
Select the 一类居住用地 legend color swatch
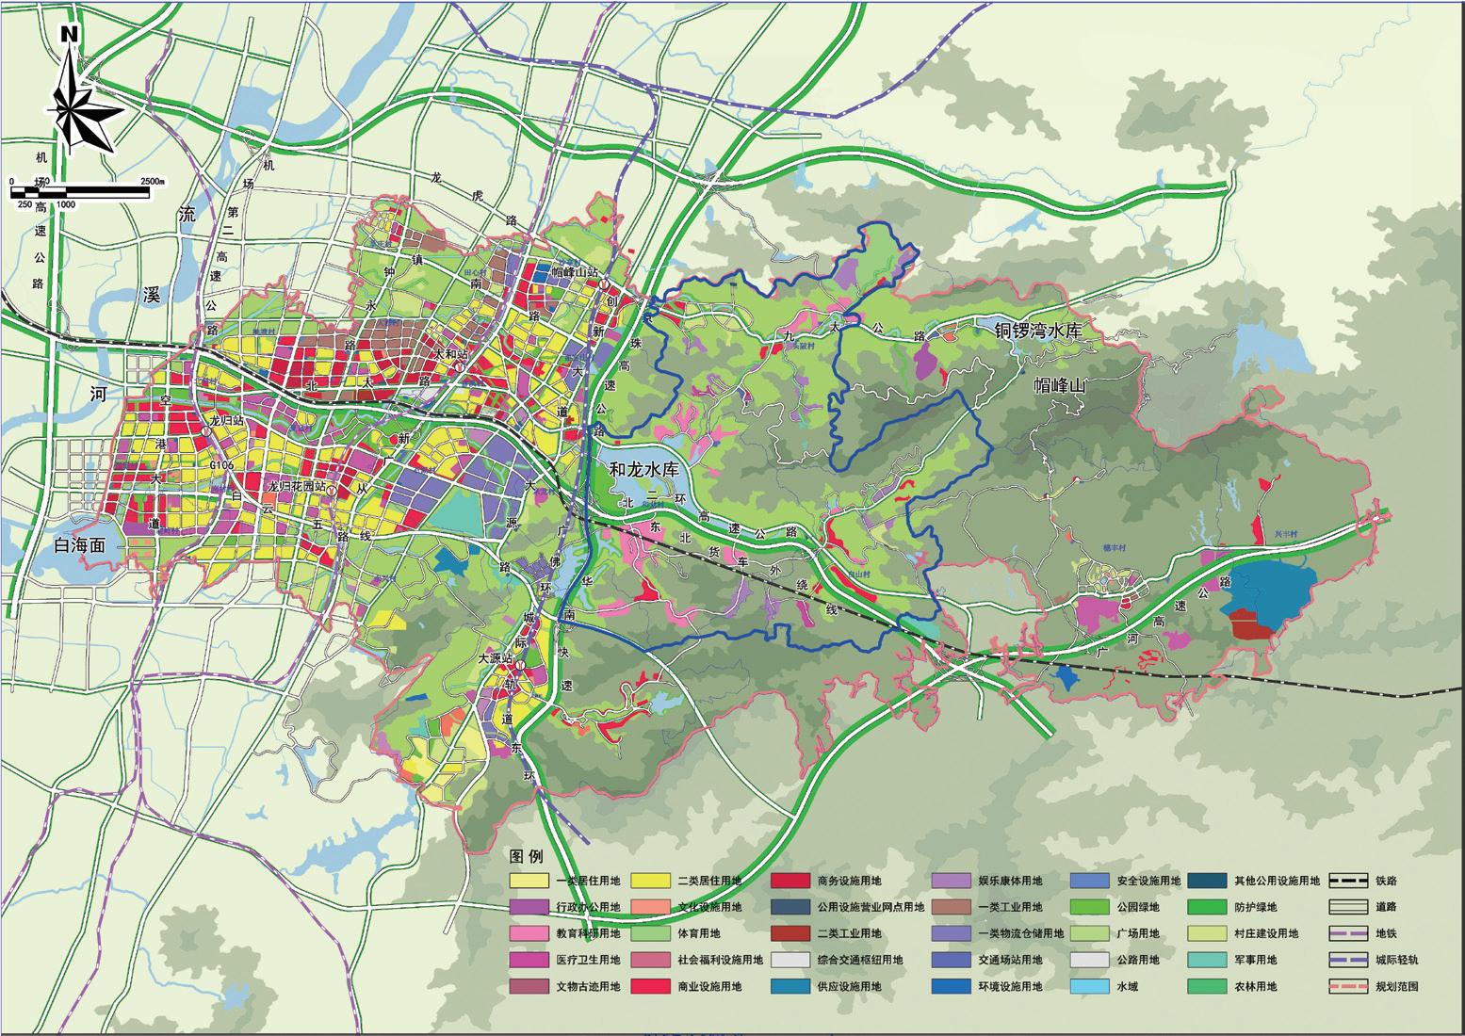[x=529, y=882]
